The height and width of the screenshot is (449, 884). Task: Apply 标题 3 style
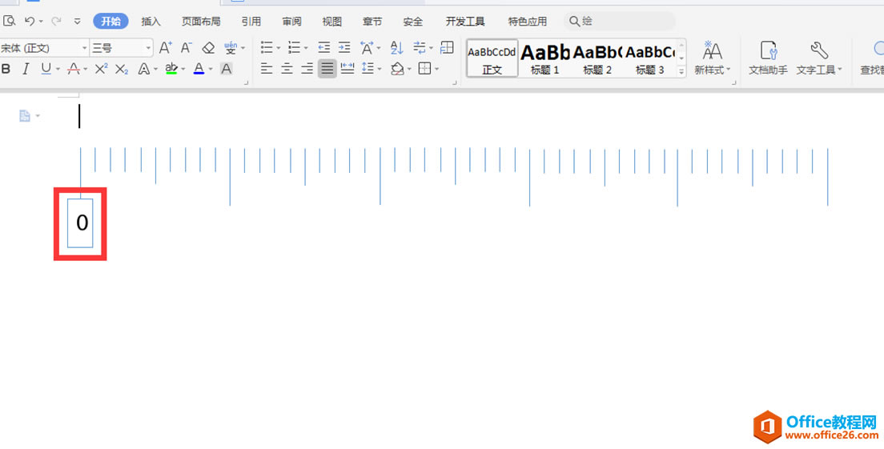[650, 58]
